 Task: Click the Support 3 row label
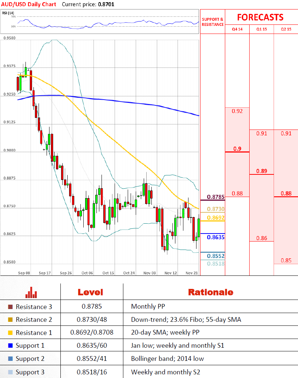pos(30,372)
